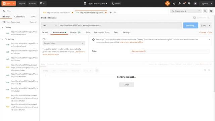Follow Learn more about variables link
Viewport: 215px width, 121px height.
tap(131, 42)
